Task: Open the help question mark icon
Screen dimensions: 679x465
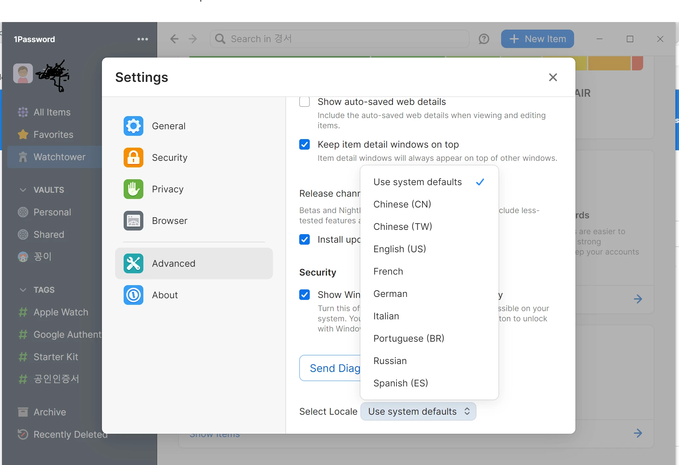Action: click(x=484, y=39)
